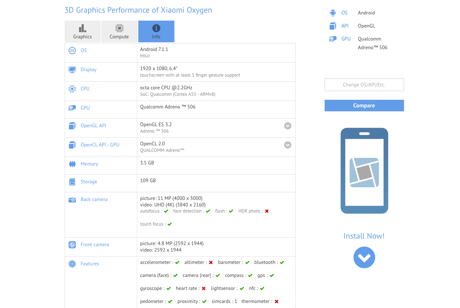Click the sidebar Android value
Screen dimensions: 460x308
pyautogui.click(x=366, y=13)
